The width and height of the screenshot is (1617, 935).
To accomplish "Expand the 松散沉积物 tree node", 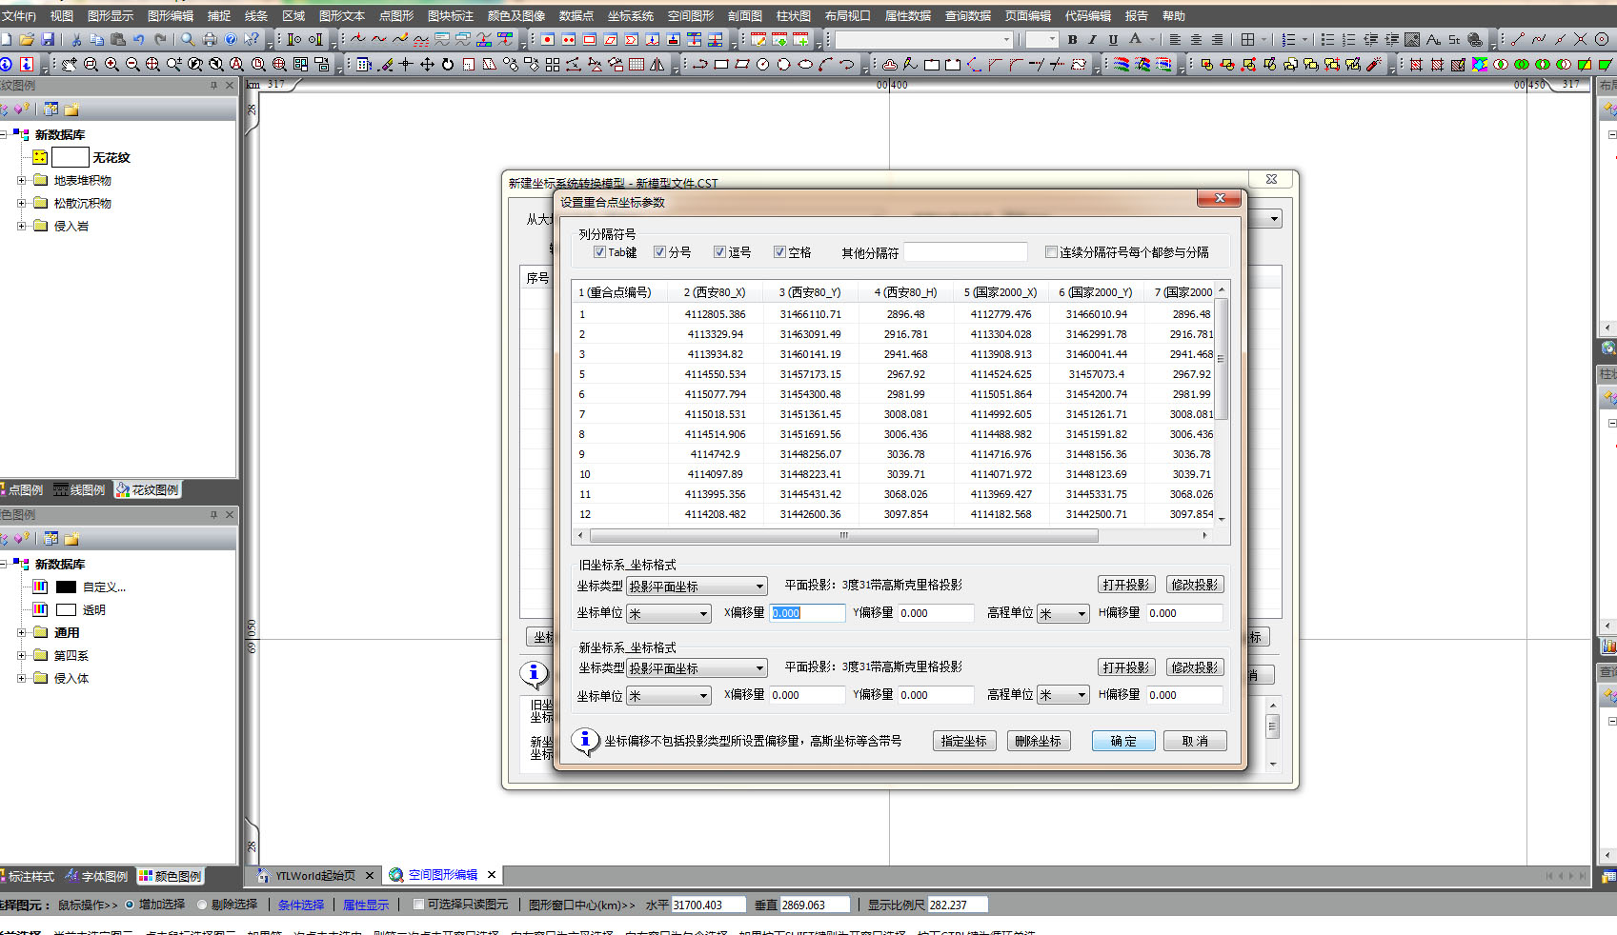I will pos(21,203).
